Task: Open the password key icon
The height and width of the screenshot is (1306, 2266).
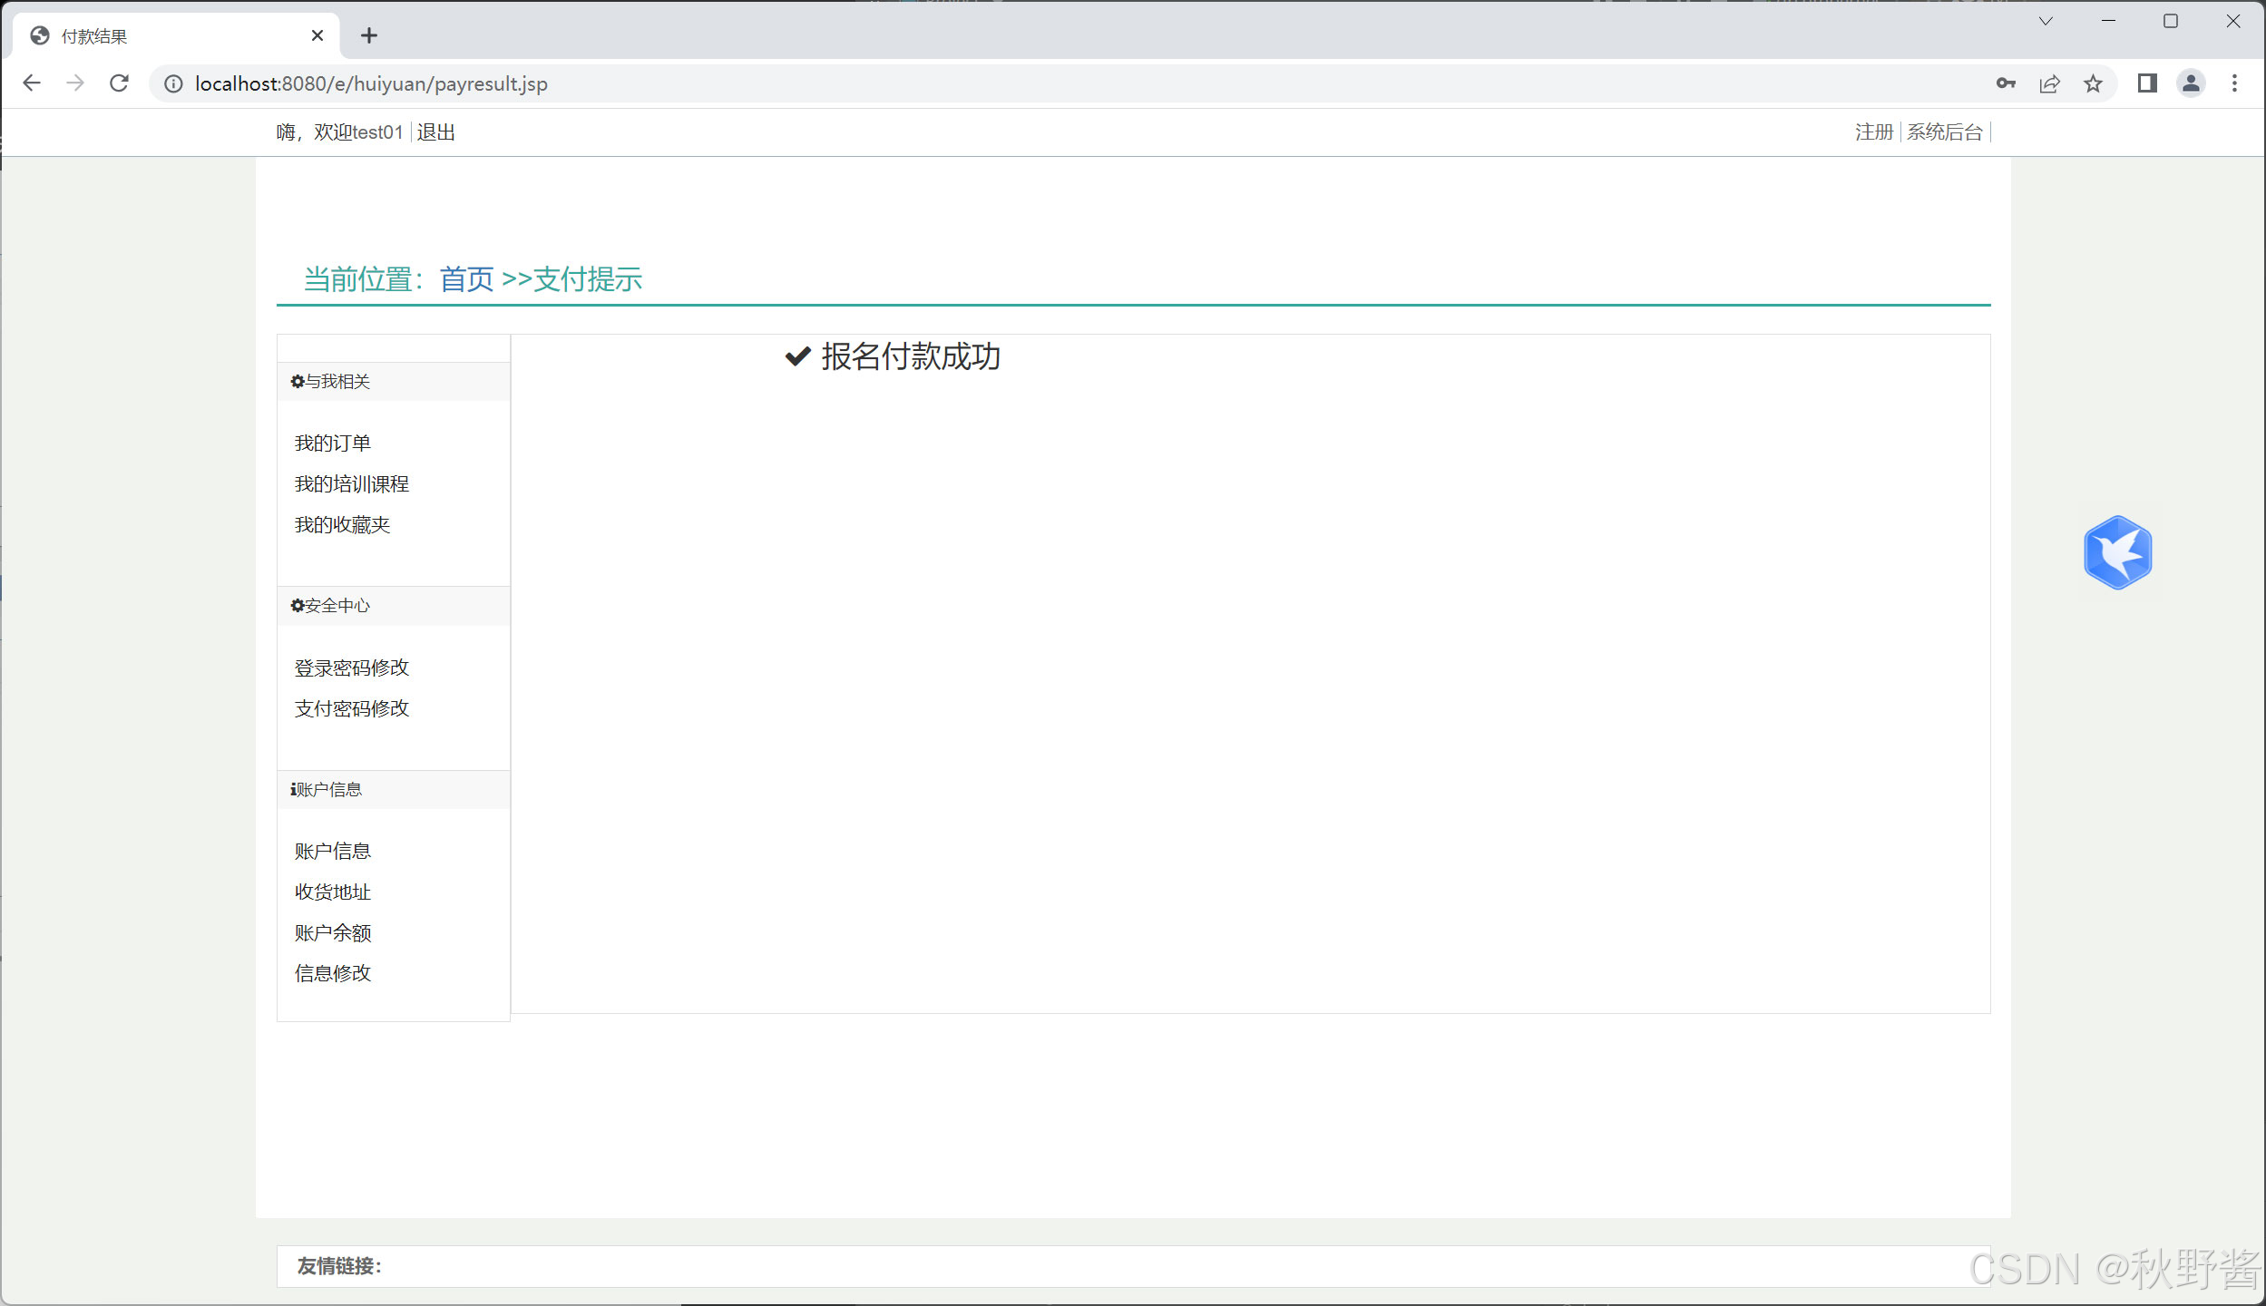Action: pyautogui.click(x=2006, y=83)
